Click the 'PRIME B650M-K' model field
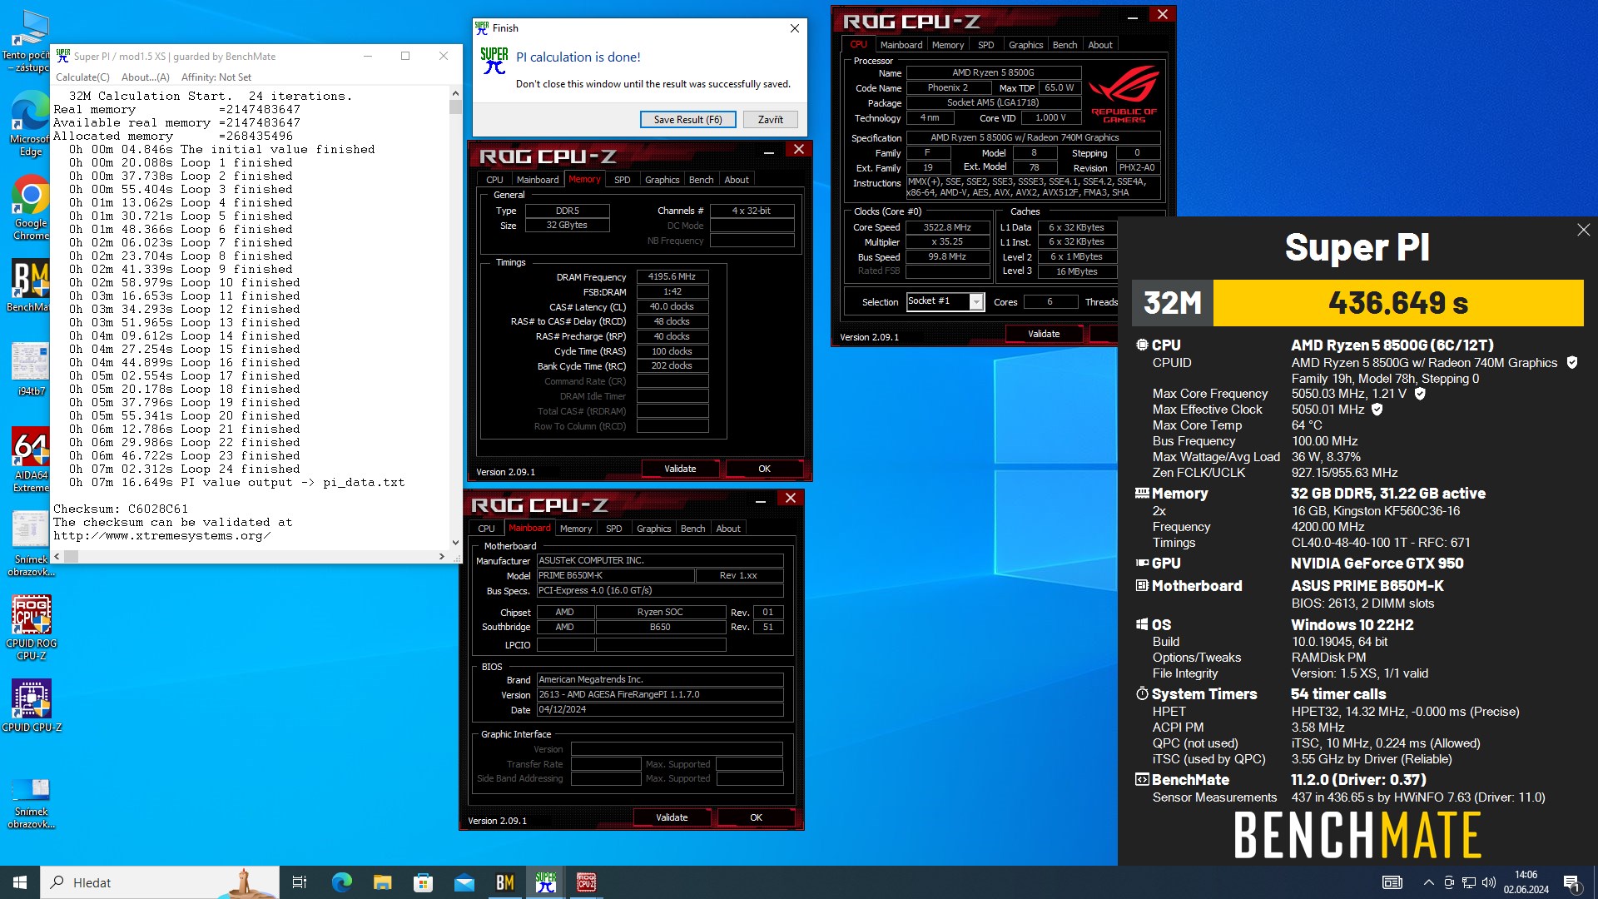Screen dimensions: 1598x899 coord(615,575)
